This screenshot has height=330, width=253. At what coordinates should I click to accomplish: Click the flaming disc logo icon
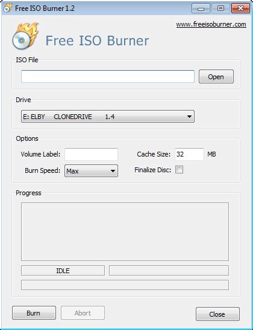tap(25, 36)
